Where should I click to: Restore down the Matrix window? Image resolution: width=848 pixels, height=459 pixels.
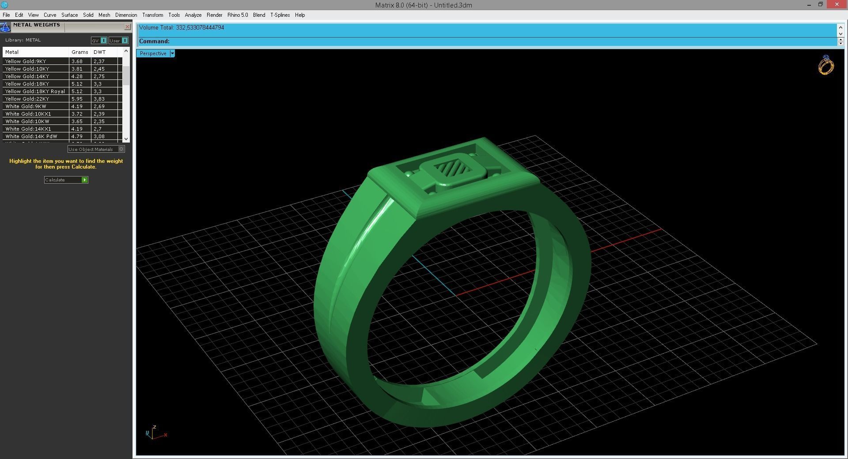coord(821,5)
